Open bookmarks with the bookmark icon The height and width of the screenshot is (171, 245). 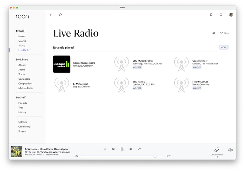(x=211, y=15)
